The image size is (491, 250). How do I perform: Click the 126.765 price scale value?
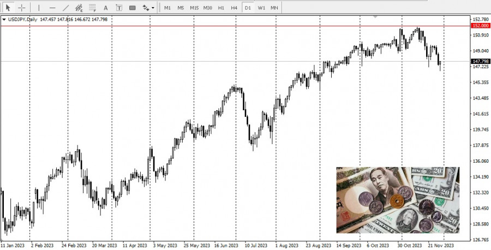(480, 240)
